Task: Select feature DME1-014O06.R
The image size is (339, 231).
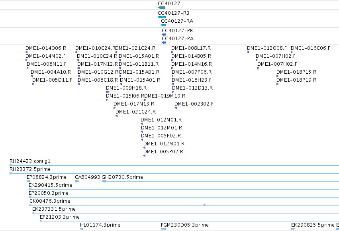Action: 46,48
